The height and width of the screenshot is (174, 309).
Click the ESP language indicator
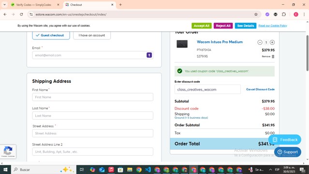(x=277, y=170)
